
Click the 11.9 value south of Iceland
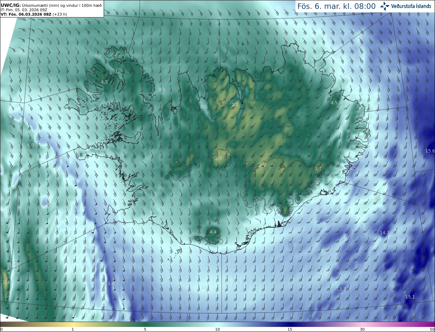point(291,244)
